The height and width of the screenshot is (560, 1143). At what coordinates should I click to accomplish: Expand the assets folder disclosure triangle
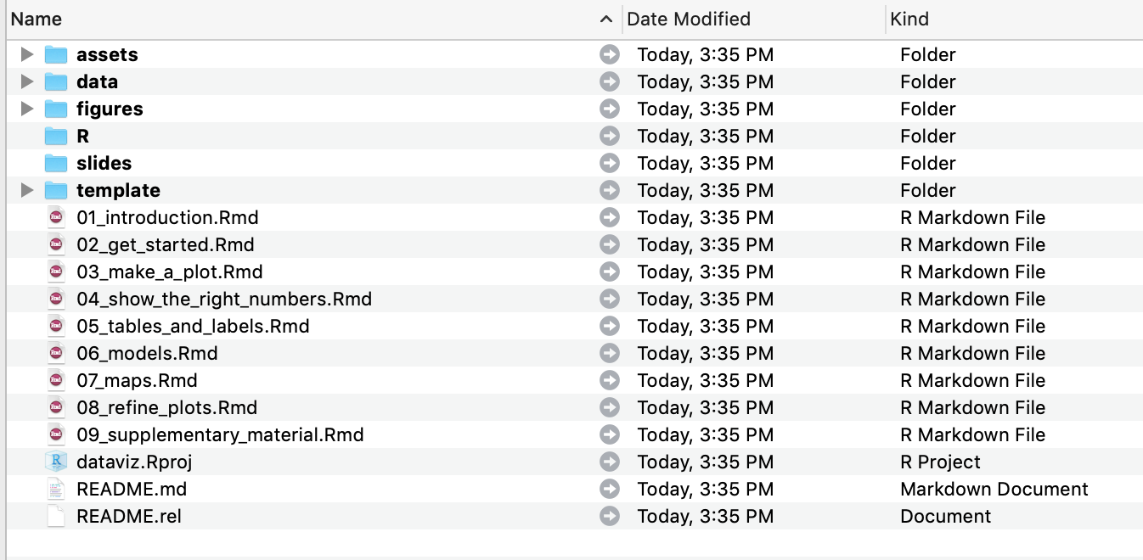pos(27,55)
